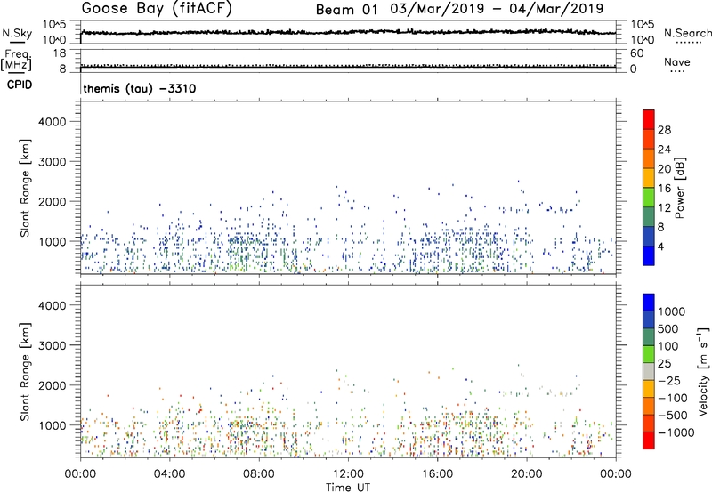This screenshot has height=493, width=712.
Task: Click the themis (tau) -3310 text
Action: pyautogui.click(x=140, y=88)
